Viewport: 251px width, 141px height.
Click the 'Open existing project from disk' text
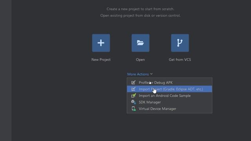click(x=140, y=16)
